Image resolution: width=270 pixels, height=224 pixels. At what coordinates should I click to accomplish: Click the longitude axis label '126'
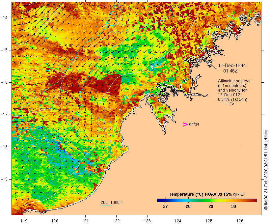pos(240,221)
